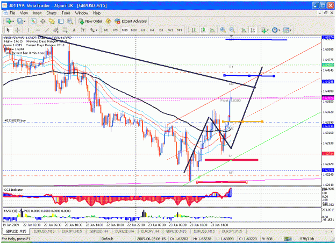Screen dimensions: 336x243
Task: Switch to the H1 timeframe
Action: (143, 30)
